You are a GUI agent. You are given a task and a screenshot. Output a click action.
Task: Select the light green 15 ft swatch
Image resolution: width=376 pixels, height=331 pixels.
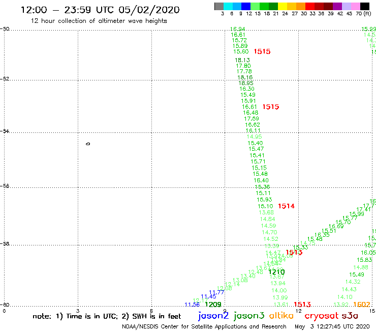[x=255, y=7]
